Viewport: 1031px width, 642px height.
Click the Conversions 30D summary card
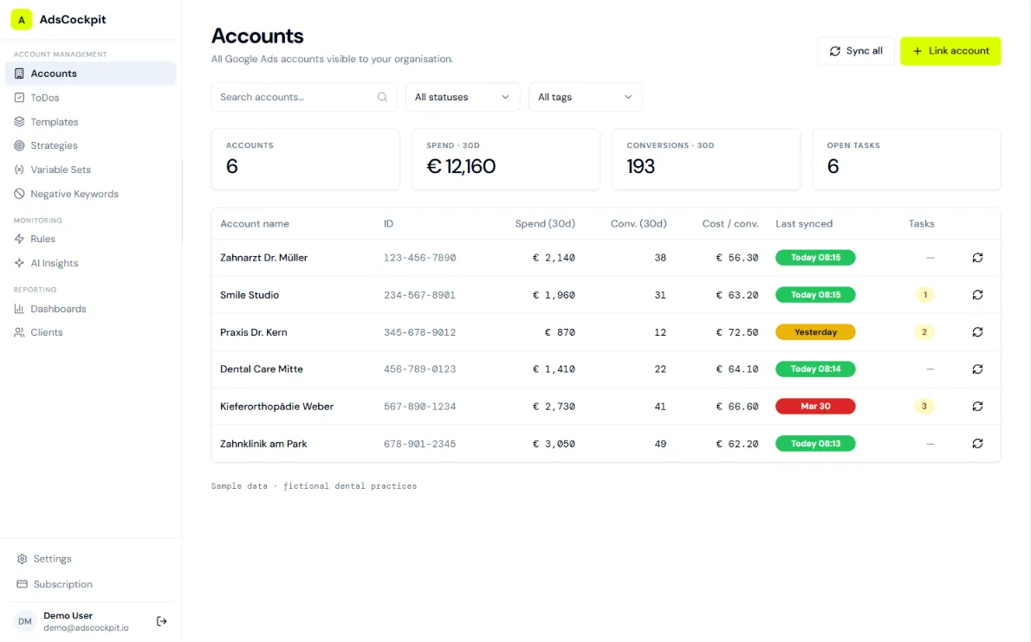705,159
